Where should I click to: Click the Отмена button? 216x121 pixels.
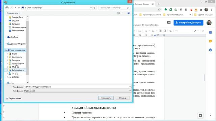[123, 98]
